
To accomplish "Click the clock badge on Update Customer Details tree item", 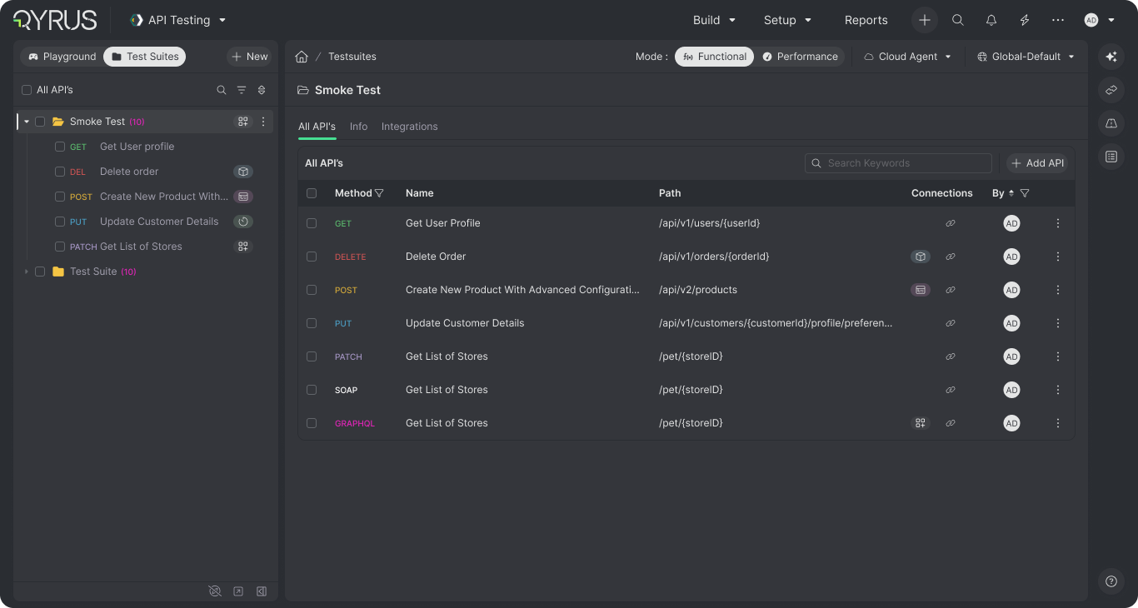I will click(243, 222).
